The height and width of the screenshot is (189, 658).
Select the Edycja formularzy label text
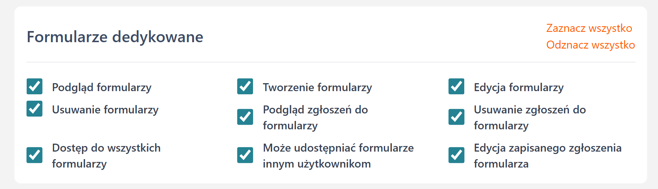click(518, 88)
